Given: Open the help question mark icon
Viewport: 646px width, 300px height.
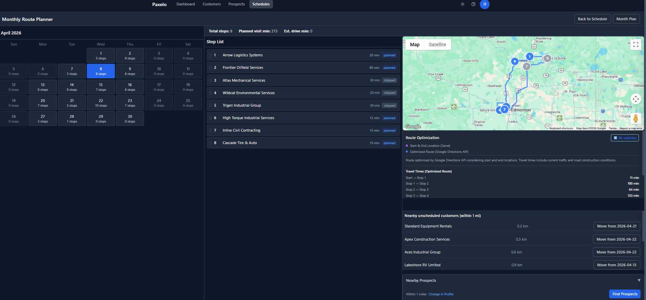Looking at the screenshot, I should [473, 4].
